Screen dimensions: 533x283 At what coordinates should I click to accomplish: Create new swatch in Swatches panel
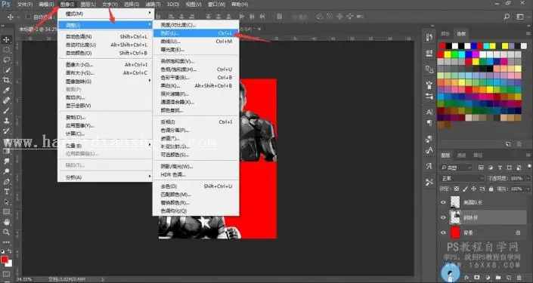click(x=508, y=144)
